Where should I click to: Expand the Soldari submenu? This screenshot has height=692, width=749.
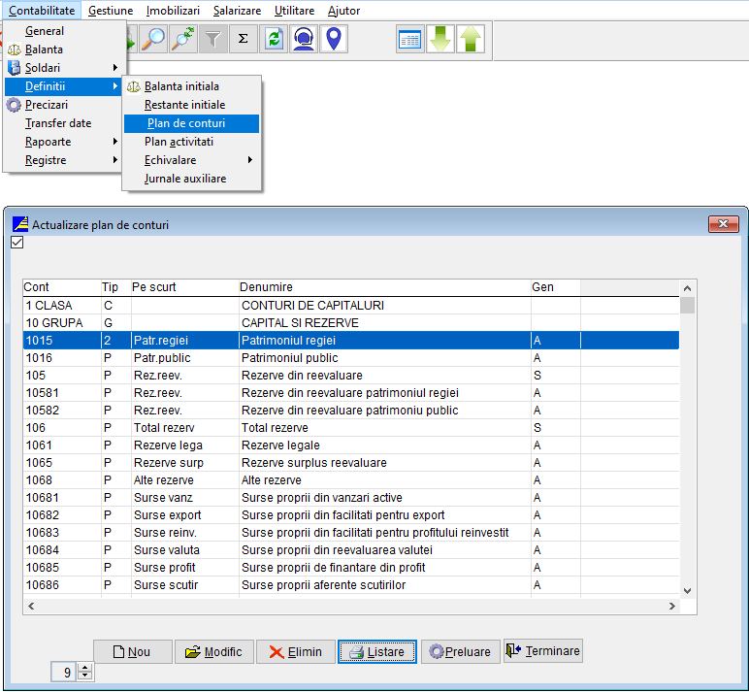click(115, 68)
